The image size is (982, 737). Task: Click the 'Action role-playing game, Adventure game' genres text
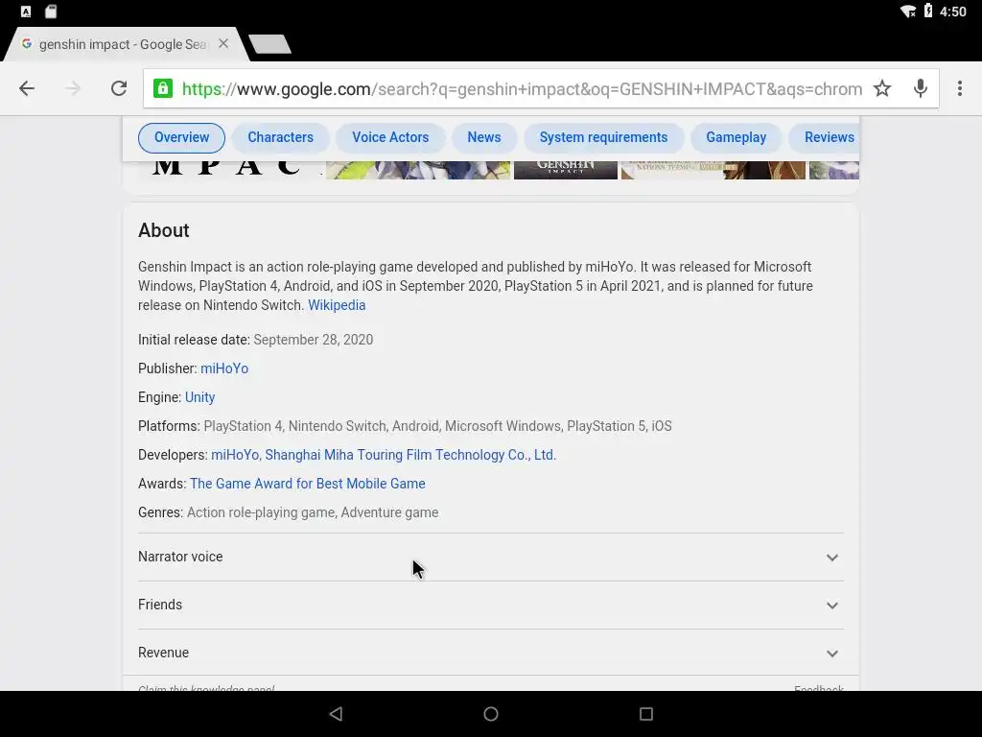tap(313, 512)
